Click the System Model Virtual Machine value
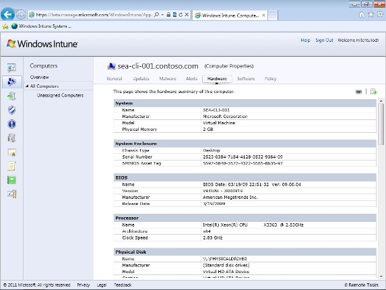Screen dimensions: 386x290 (x=219, y=123)
